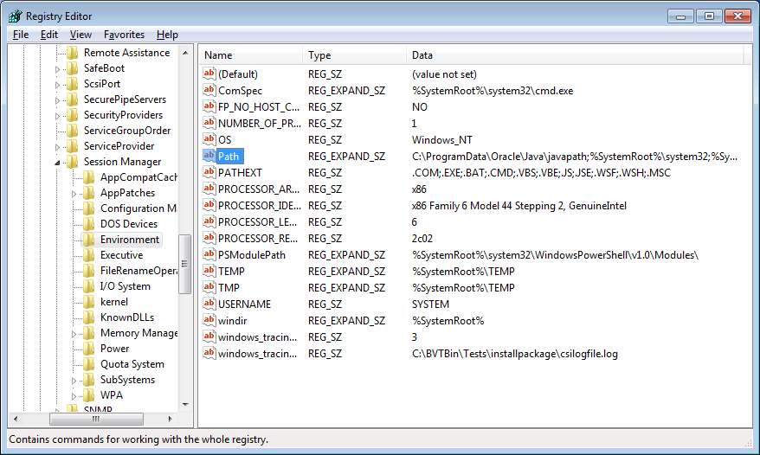Click the data cell 'Windows_NT'

click(442, 140)
